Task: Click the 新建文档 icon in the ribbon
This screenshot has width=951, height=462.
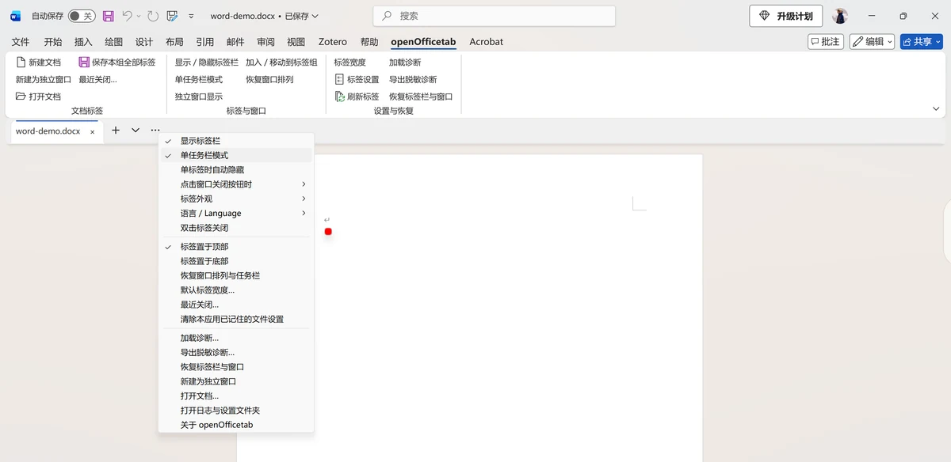Action: [21, 62]
